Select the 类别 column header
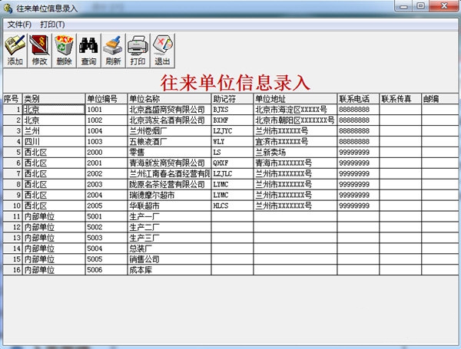The image size is (461, 349). click(x=54, y=99)
